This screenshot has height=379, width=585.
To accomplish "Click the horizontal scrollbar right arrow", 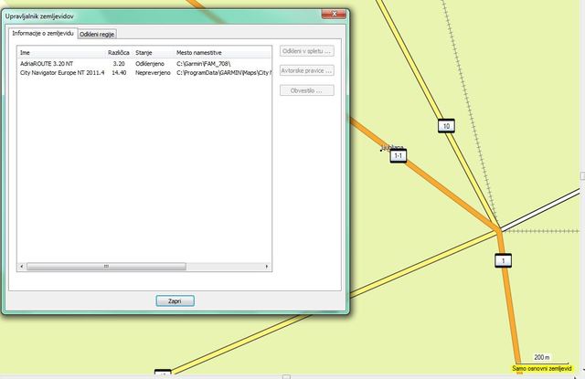I will tap(267, 266).
